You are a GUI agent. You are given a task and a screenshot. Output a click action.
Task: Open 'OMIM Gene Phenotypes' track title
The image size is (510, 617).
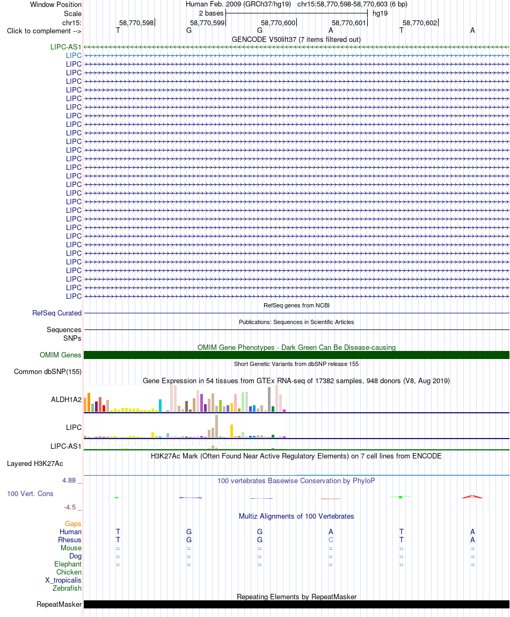click(x=296, y=347)
